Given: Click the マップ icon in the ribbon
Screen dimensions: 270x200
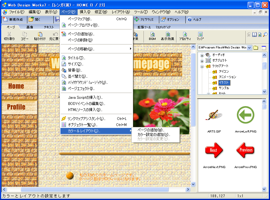Looking at the screenshot, I should point(200,34).
